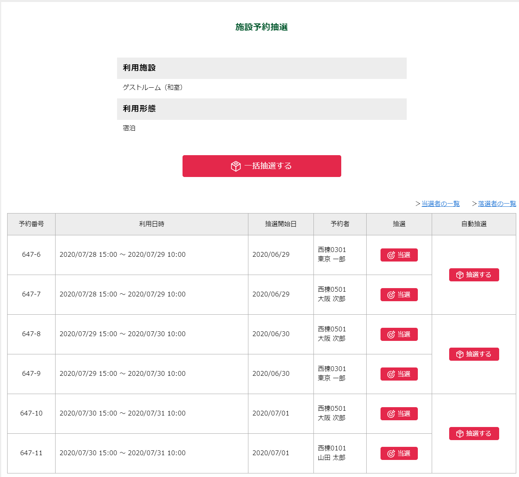The width and height of the screenshot is (519, 477).
Task: Run 抽選する auto lottery for 2020/06/30 group
Action: [x=474, y=354]
